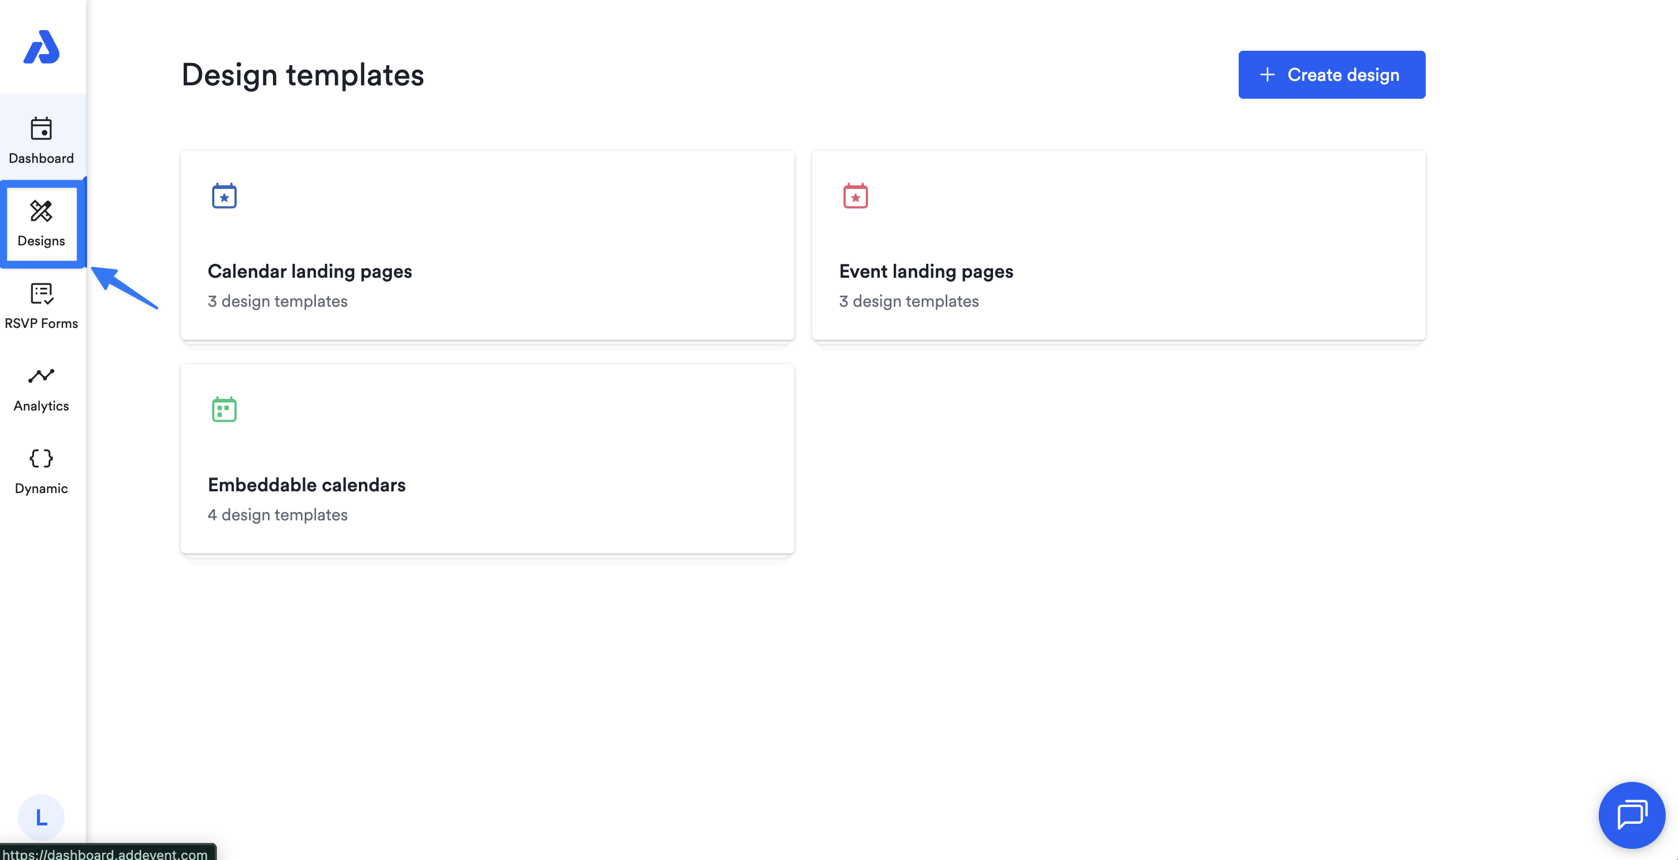Click the red event calendar icon
1678x860 pixels.
(855, 196)
